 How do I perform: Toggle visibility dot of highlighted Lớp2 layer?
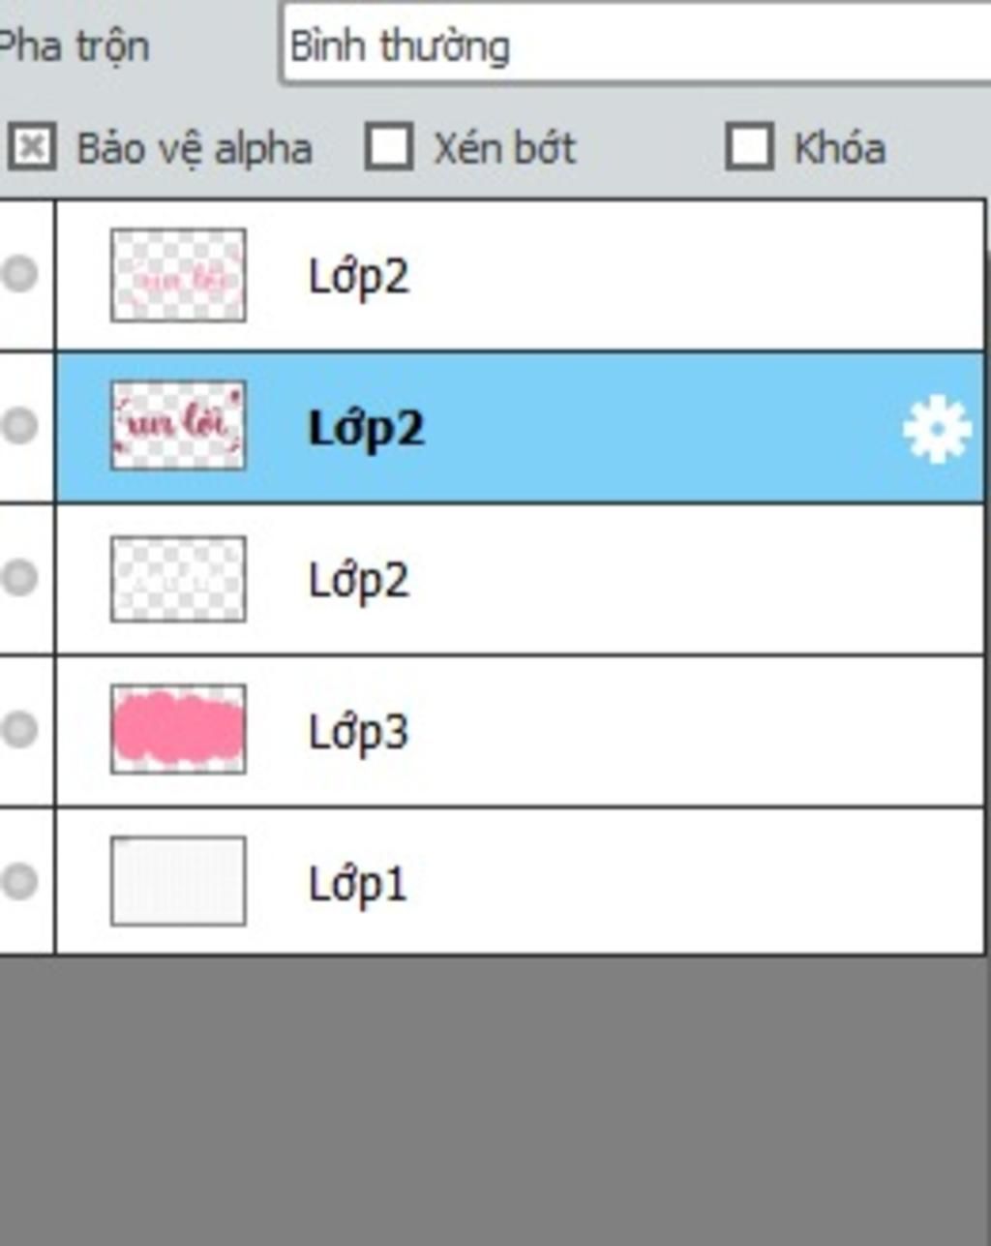[x=18, y=426]
